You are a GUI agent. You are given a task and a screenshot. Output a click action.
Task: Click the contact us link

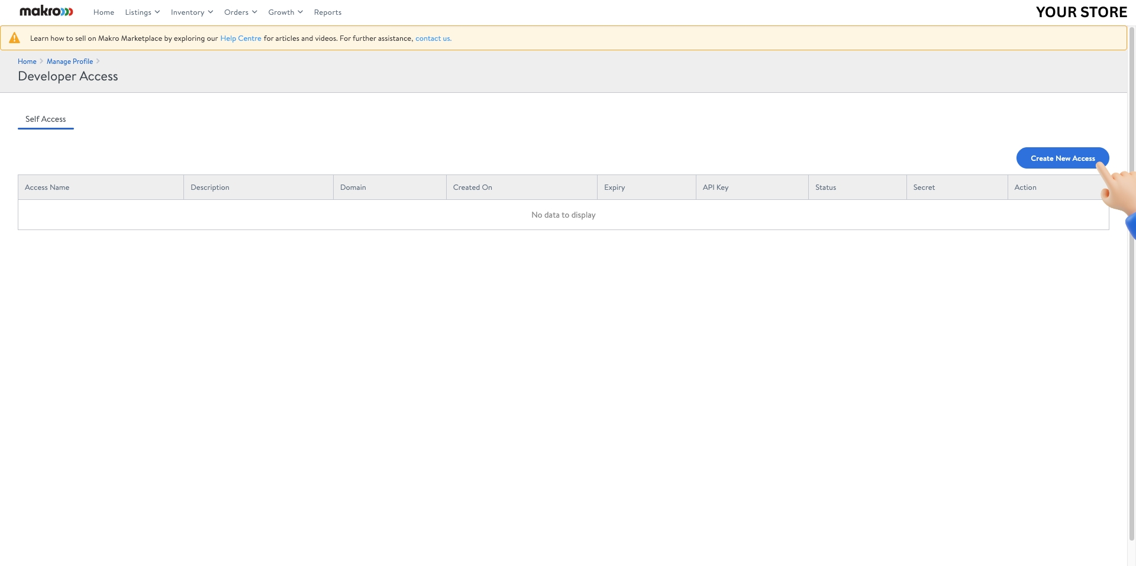pos(433,38)
